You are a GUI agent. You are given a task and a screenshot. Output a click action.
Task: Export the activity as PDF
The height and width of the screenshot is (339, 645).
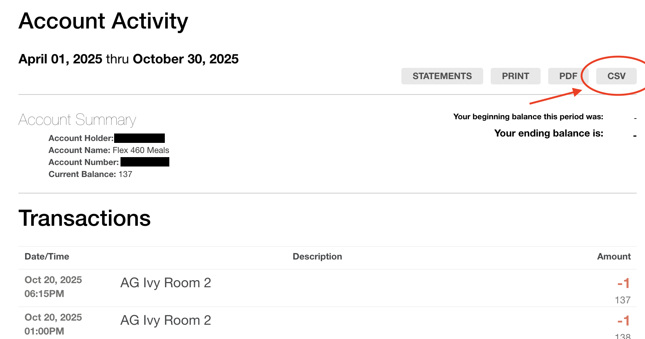click(x=568, y=76)
